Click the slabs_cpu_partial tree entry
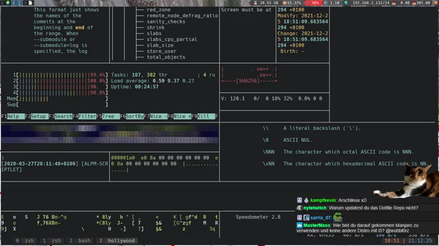439x246 pixels. click(171, 39)
